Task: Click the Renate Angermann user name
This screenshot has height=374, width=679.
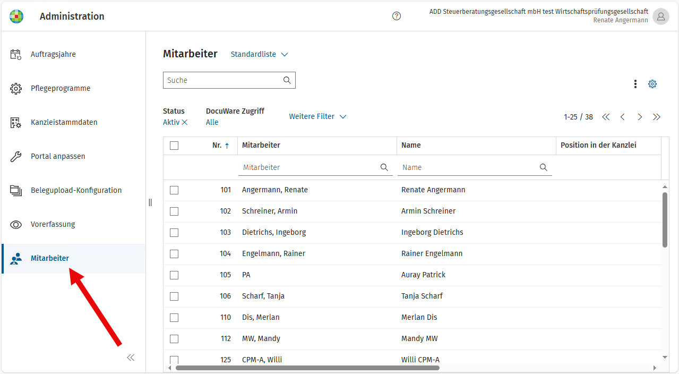Action: click(x=621, y=20)
